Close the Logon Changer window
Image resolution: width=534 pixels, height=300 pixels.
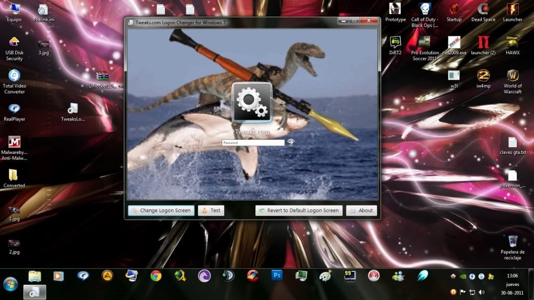[x=369, y=21]
